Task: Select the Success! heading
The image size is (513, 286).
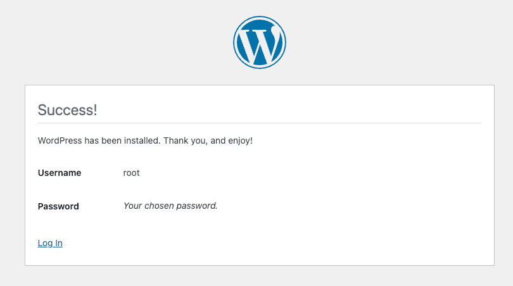Action: coord(67,110)
